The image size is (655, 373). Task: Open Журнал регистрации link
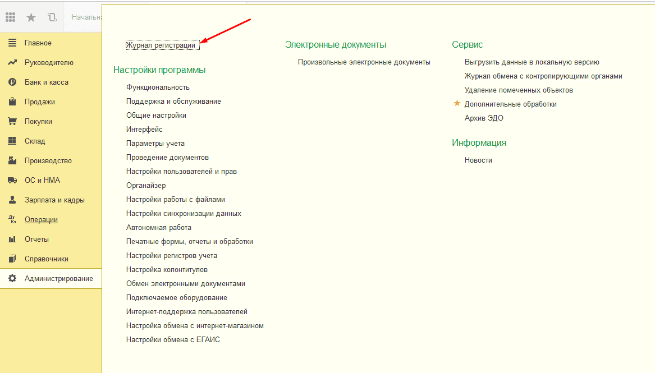click(x=162, y=45)
